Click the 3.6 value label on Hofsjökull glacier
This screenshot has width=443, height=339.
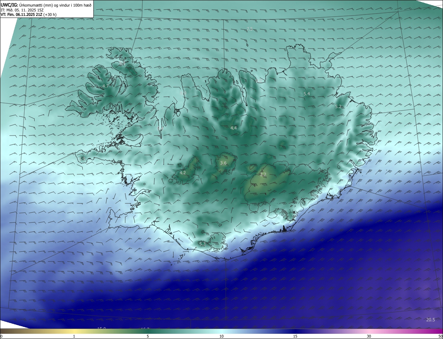[223, 163]
